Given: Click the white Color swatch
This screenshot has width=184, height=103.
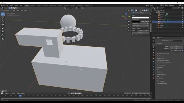Looking at the screenshot, I should pyautogui.click(x=141, y=17).
